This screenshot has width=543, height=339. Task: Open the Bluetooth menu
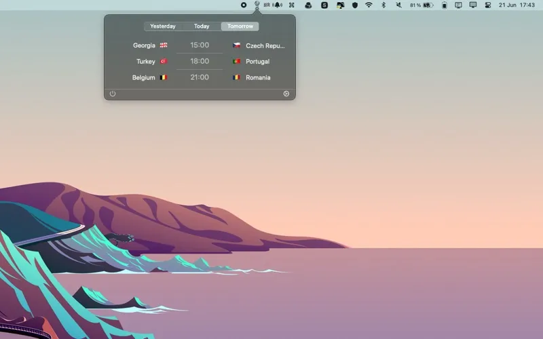point(383,5)
